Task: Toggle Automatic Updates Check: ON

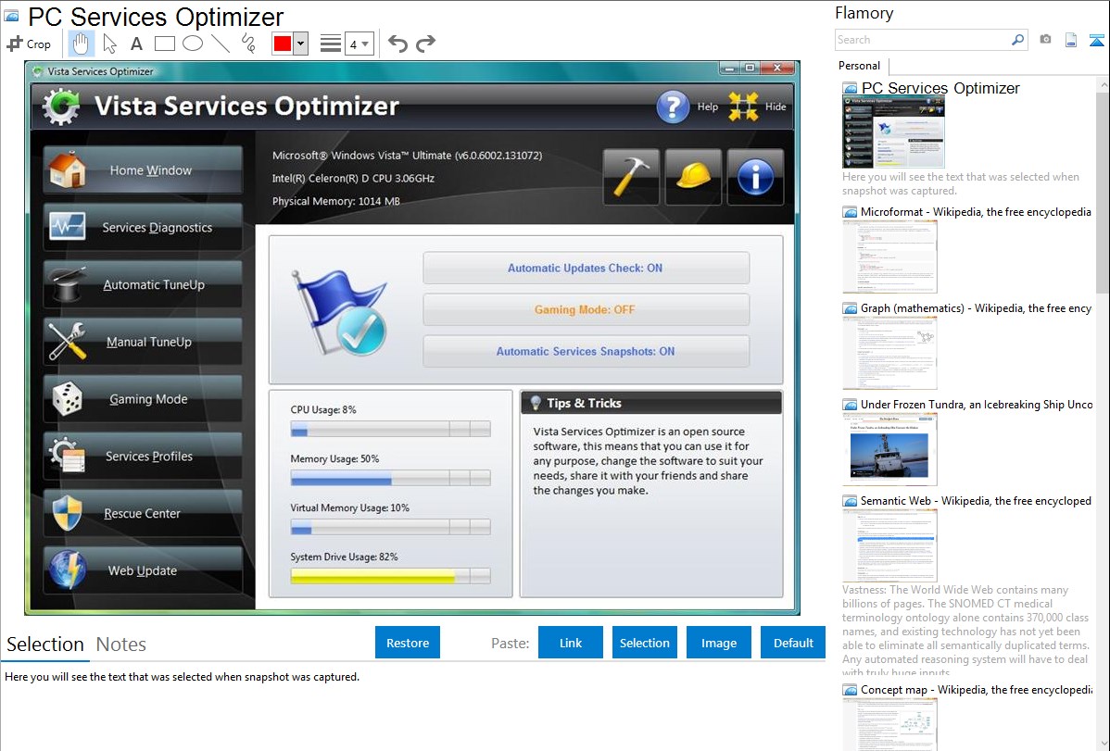Action: coord(586,269)
